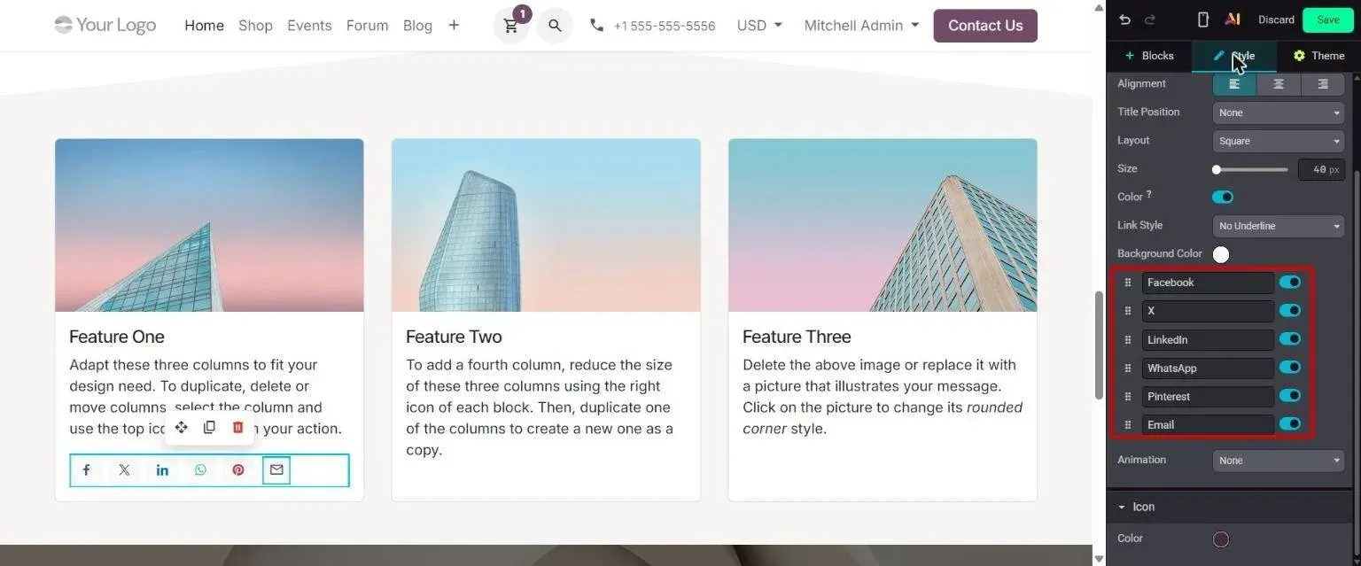The height and width of the screenshot is (566, 1361).
Task: Disable the X network toggle
Action: (x=1290, y=311)
